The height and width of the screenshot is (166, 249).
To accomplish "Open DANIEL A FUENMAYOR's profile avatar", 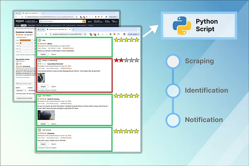I will pos(39,61).
